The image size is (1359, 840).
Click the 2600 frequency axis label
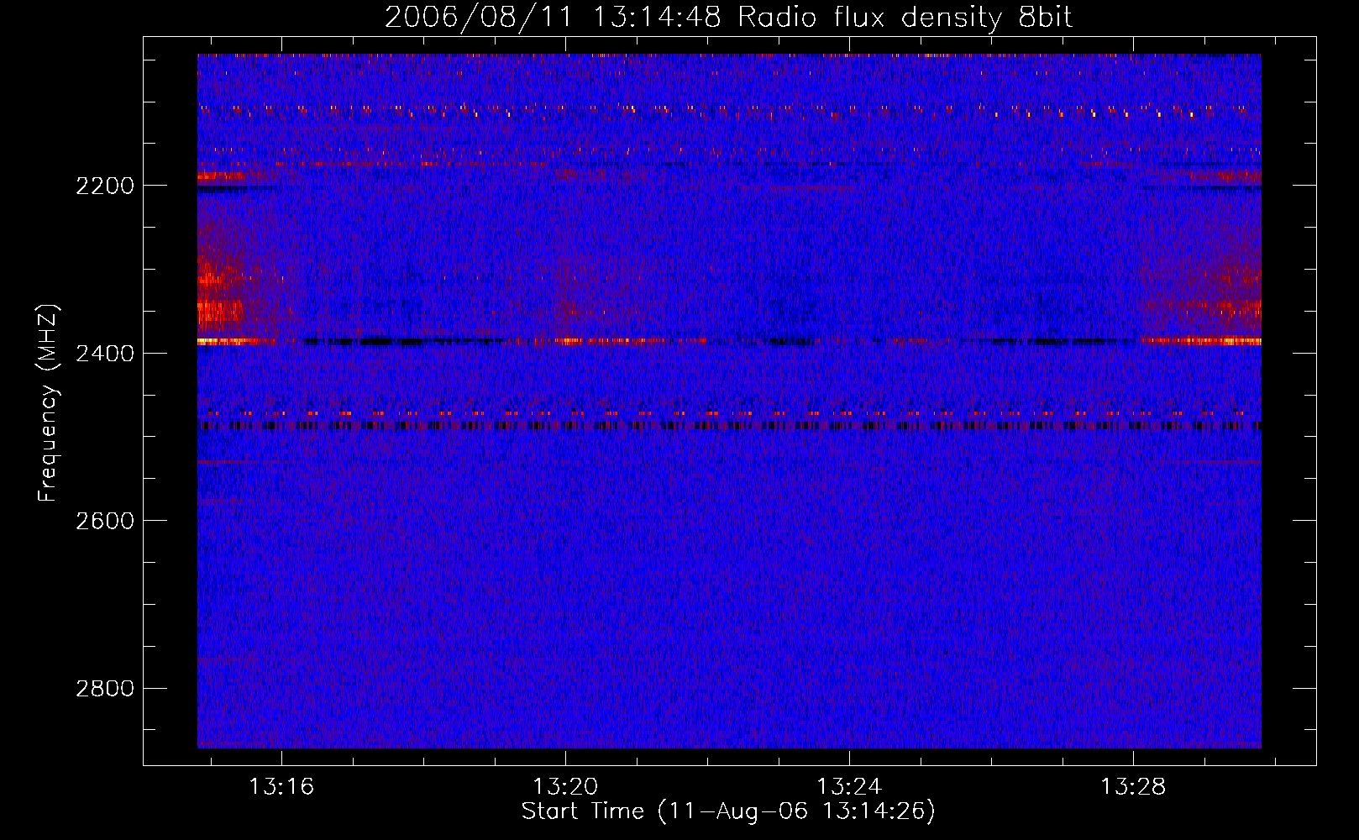pos(105,521)
